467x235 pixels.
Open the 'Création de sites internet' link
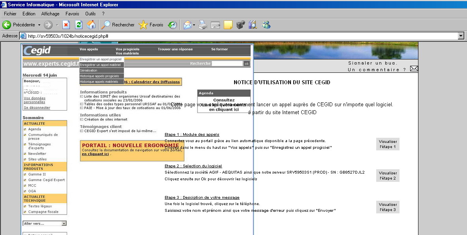click(x=105, y=119)
